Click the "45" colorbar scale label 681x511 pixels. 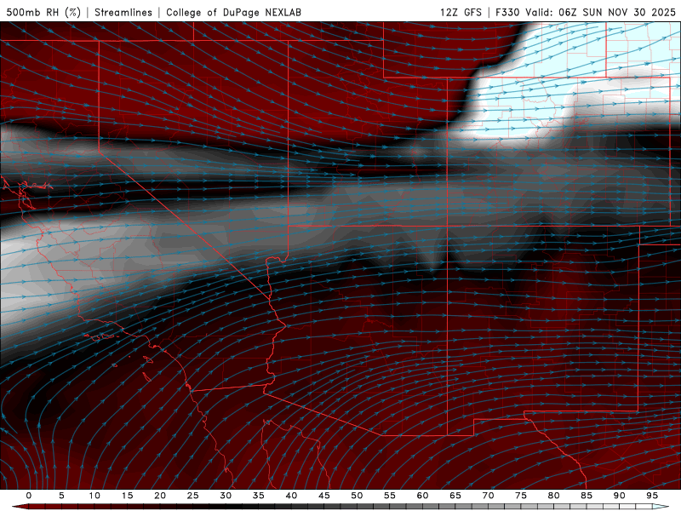[x=323, y=496]
